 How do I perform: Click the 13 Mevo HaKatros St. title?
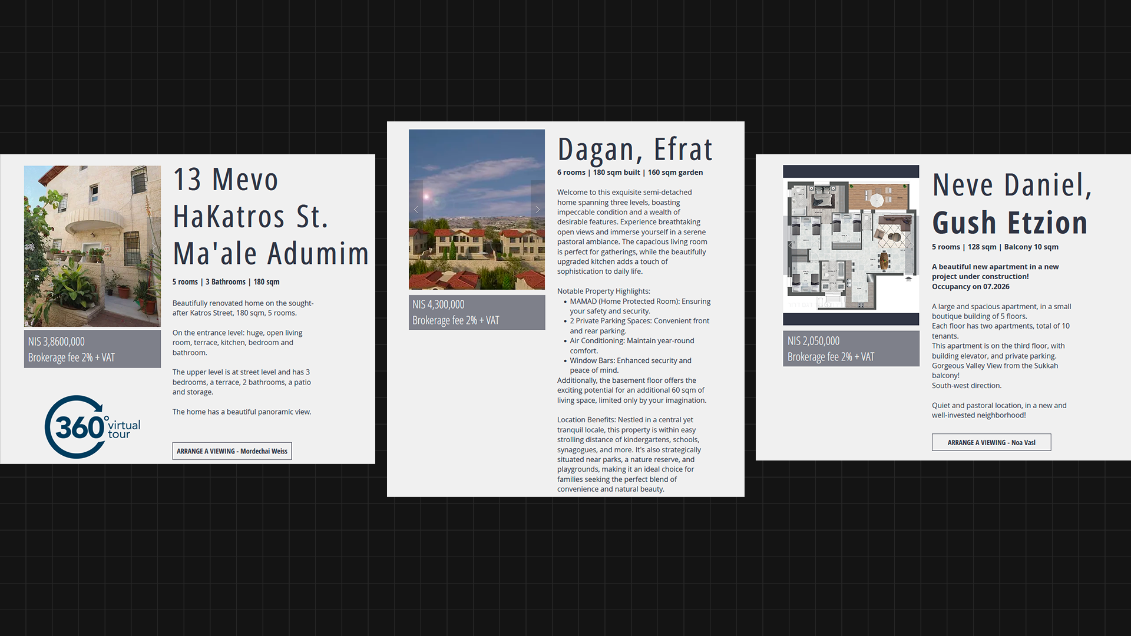point(270,216)
